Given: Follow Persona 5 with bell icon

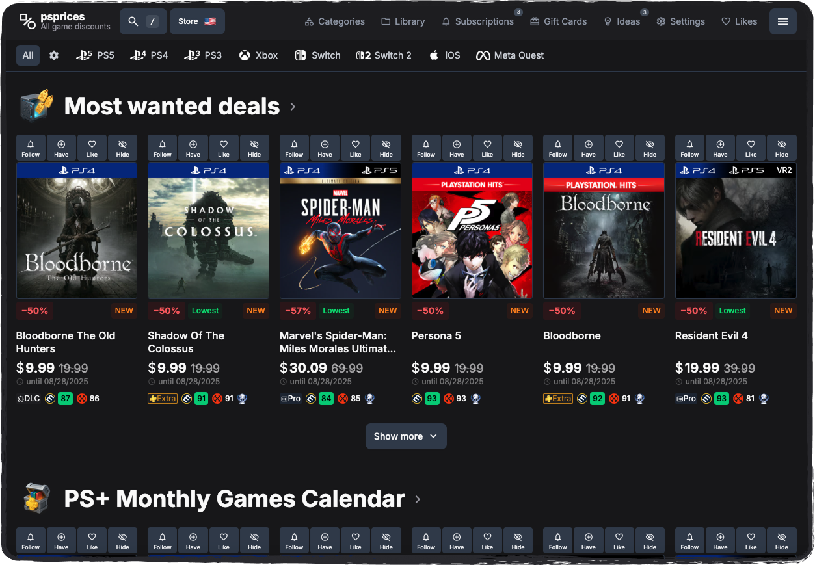Looking at the screenshot, I should pyautogui.click(x=426, y=148).
